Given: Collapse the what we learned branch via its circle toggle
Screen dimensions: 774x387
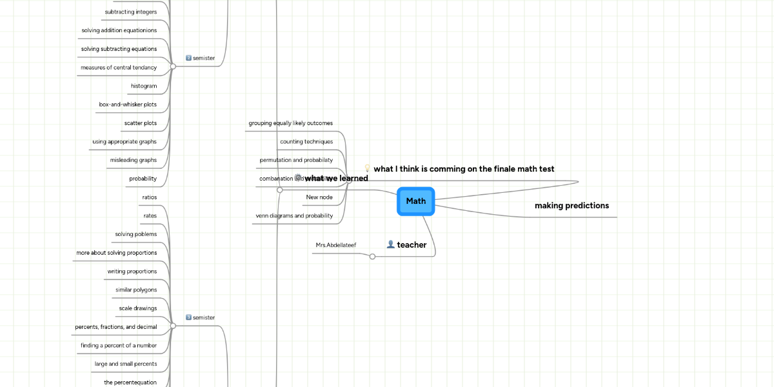Looking at the screenshot, I should (280, 190).
